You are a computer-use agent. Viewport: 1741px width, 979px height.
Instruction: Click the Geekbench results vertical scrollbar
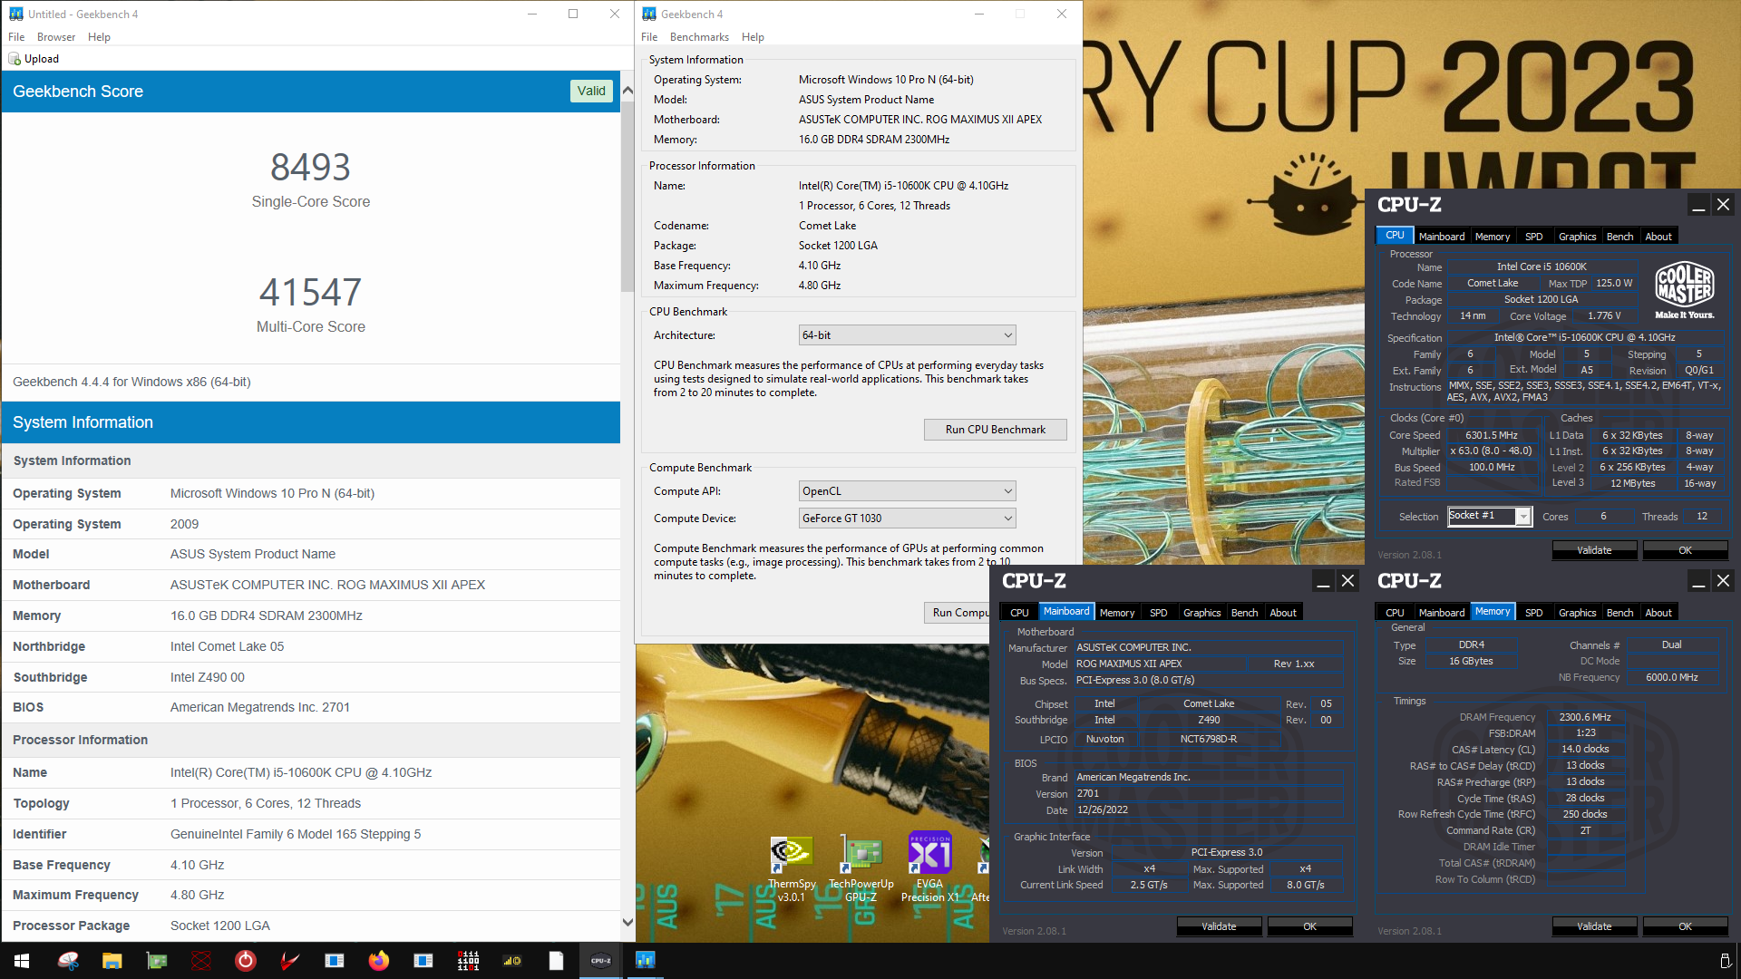[x=627, y=195]
